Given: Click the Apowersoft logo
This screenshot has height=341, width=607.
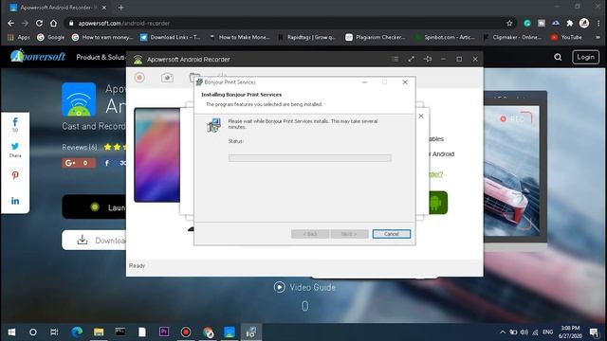Looking at the screenshot, I should (x=38, y=57).
